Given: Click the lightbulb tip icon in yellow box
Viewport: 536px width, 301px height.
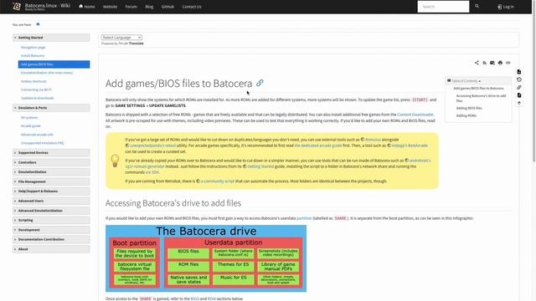Looking at the screenshot, I should (115, 161).
